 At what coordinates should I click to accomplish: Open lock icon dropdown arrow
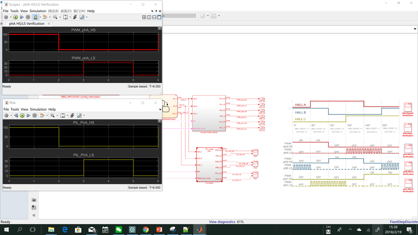pos(40,17)
